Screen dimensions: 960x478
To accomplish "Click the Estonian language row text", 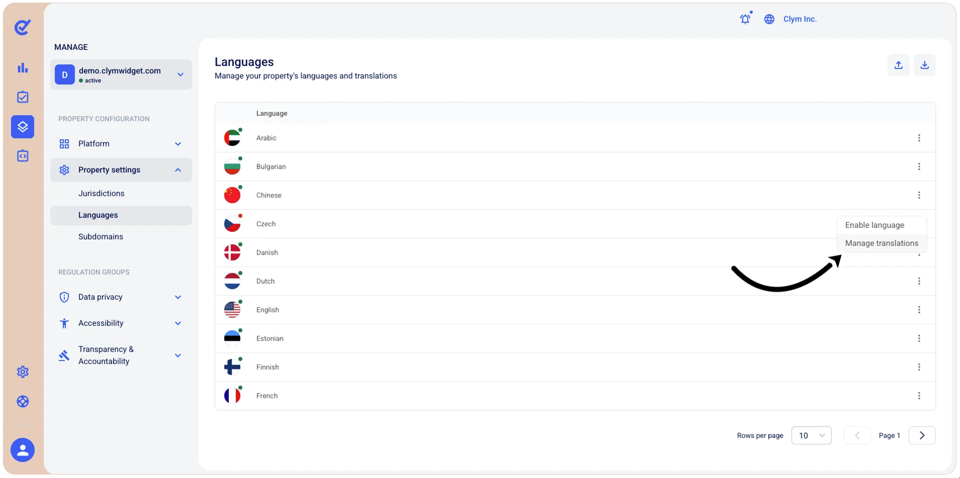I will coord(270,338).
